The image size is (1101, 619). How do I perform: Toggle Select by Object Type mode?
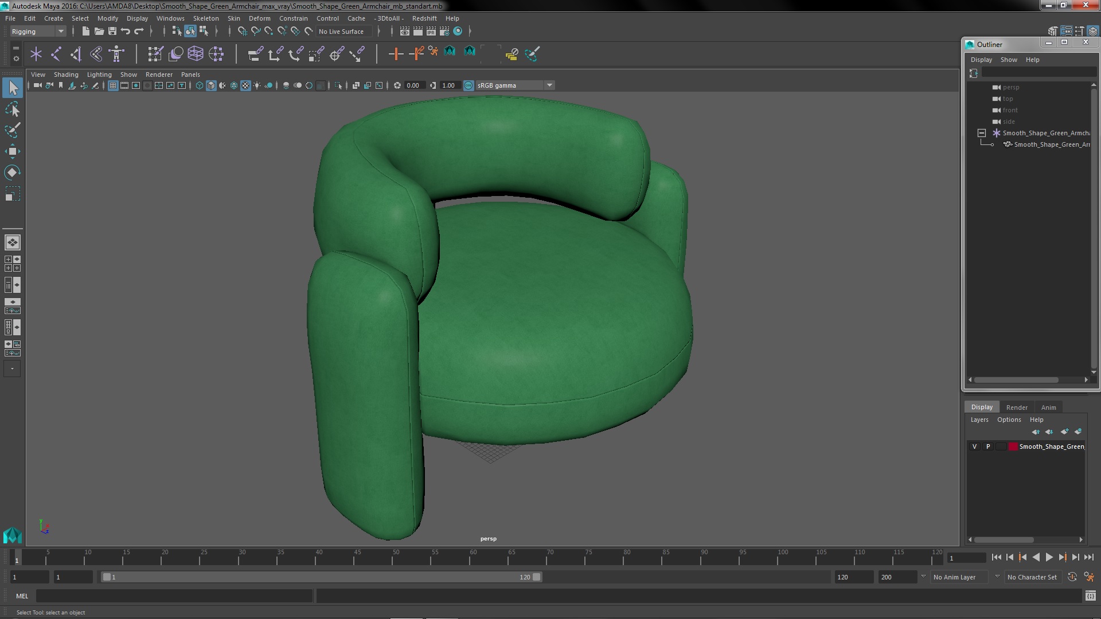[x=190, y=31]
